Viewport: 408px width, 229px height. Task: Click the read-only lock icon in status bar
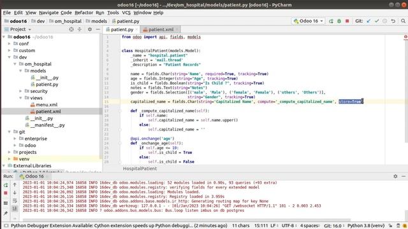[390, 226]
